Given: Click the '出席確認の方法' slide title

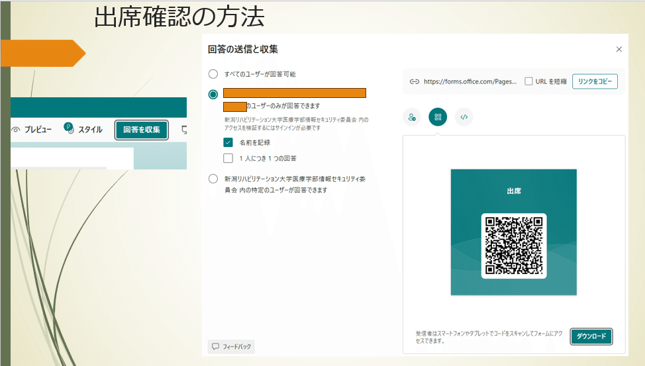Looking at the screenshot, I should [x=179, y=17].
